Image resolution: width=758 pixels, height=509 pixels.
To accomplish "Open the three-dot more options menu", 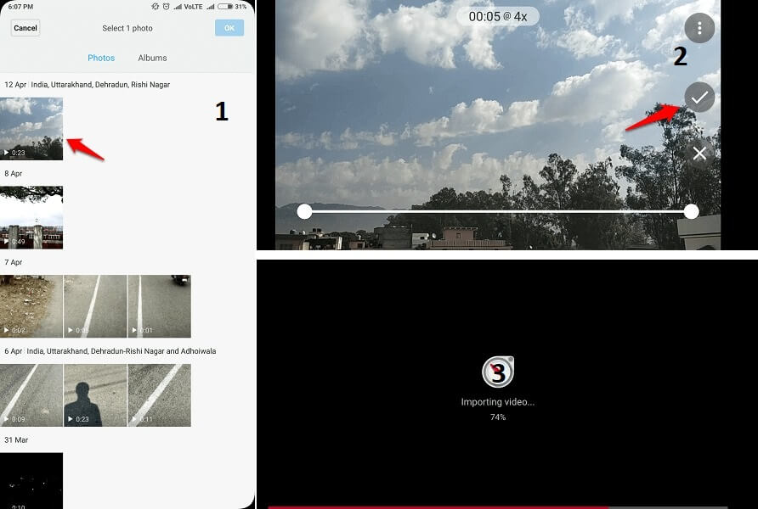I will point(699,29).
